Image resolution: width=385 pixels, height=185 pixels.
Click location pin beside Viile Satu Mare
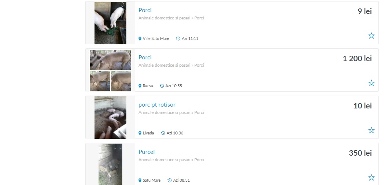tap(140, 38)
